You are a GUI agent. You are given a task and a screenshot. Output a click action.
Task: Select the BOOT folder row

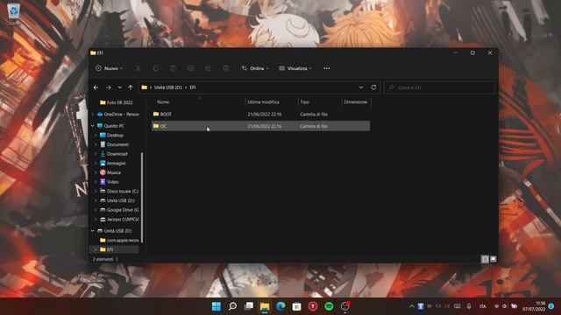click(261, 115)
